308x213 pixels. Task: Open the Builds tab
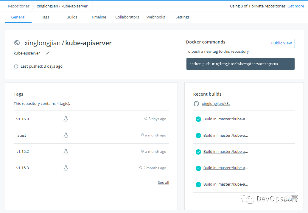click(72, 17)
